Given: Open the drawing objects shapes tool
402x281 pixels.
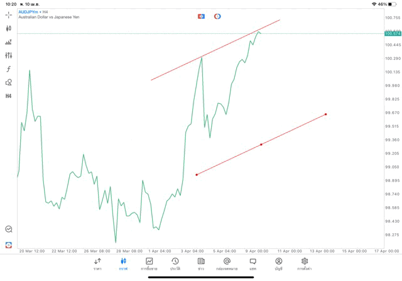Looking at the screenshot, I should point(8,82).
